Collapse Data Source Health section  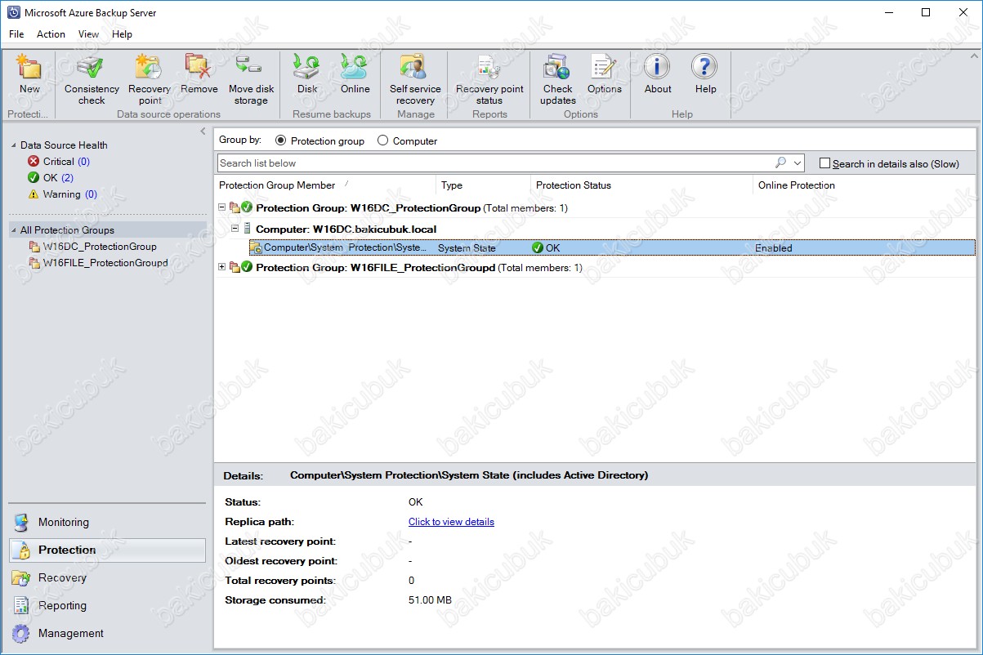point(14,145)
